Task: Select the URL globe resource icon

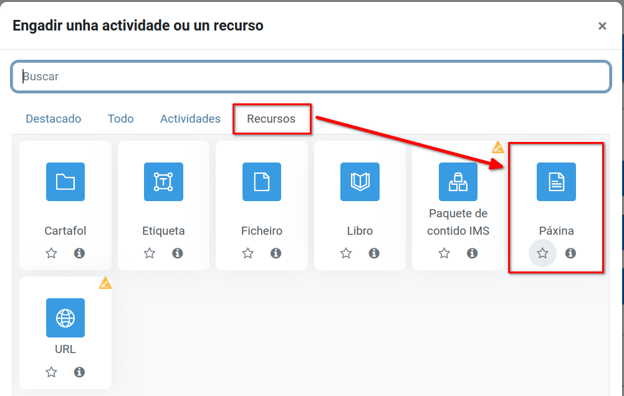Action: click(65, 318)
